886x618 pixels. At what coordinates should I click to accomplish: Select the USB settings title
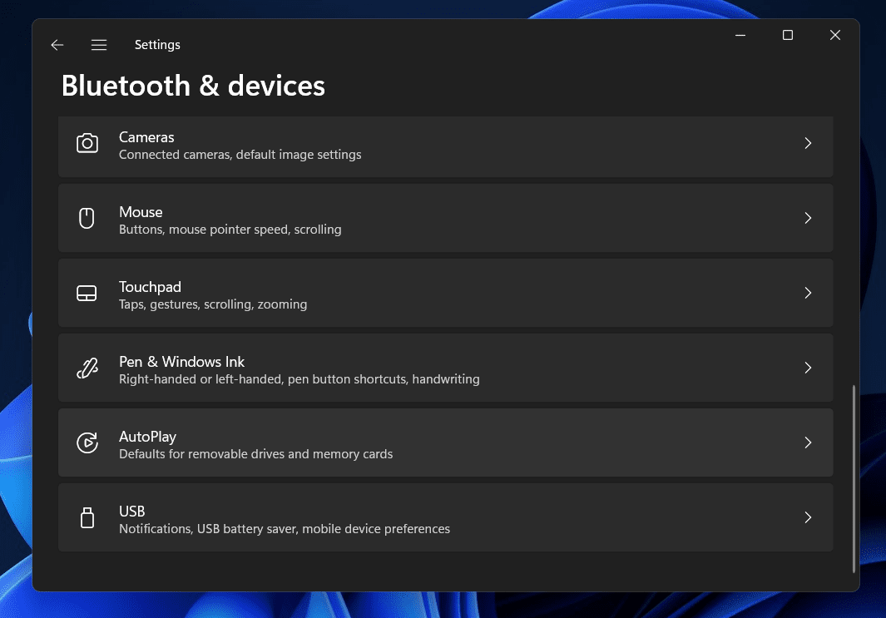pos(131,512)
